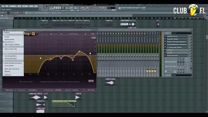Select Browse presets menu entry
This screenshot has height=117, width=208.
tap(13, 40)
